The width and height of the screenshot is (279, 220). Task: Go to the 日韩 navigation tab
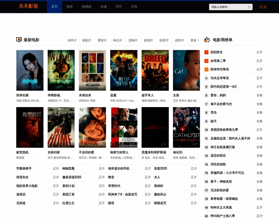click(134, 7)
